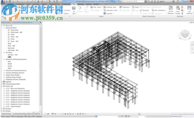Collapse the 3D Views tree node
194x118 pixels.
pyautogui.click(x=4, y=52)
